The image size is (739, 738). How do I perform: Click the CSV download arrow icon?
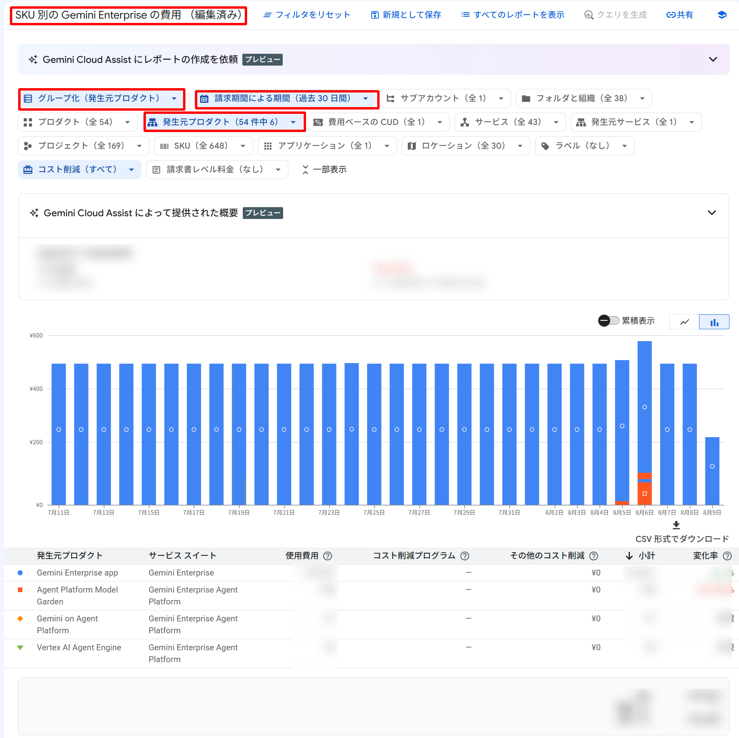tap(676, 525)
